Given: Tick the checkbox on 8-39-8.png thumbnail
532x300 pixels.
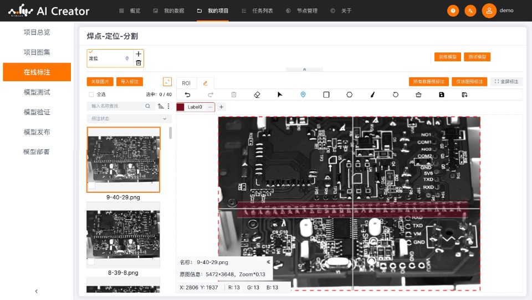Looking at the screenshot, I should pos(91,262).
